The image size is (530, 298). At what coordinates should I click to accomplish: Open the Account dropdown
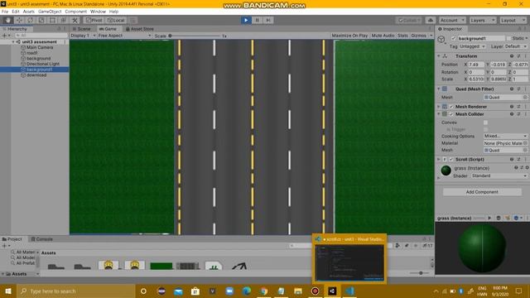click(x=452, y=20)
